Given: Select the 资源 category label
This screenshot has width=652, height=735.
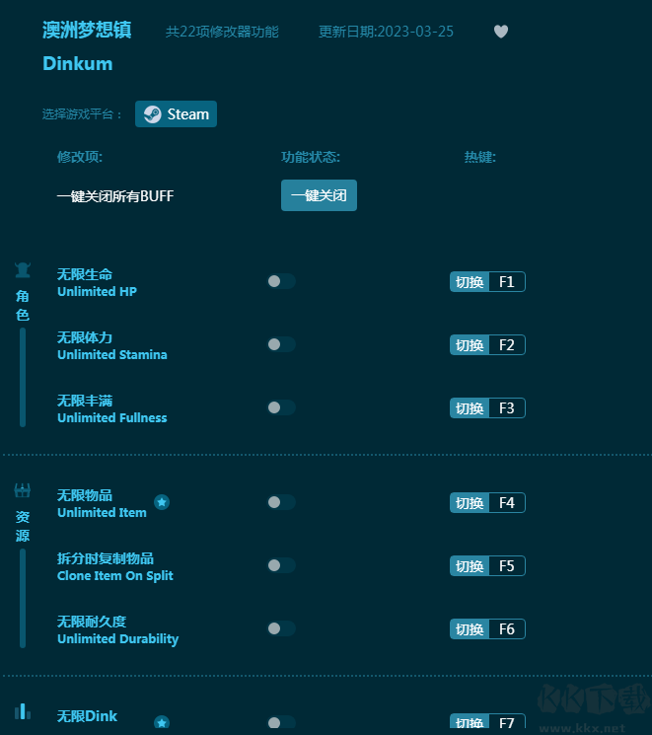Looking at the screenshot, I should click(23, 527).
